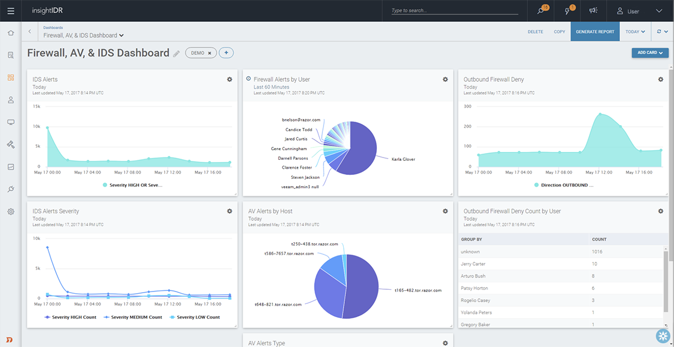This screenshot has height=347, width=674.
Task: Expand the TODAY time range dropdown
Action: point(635,32)
